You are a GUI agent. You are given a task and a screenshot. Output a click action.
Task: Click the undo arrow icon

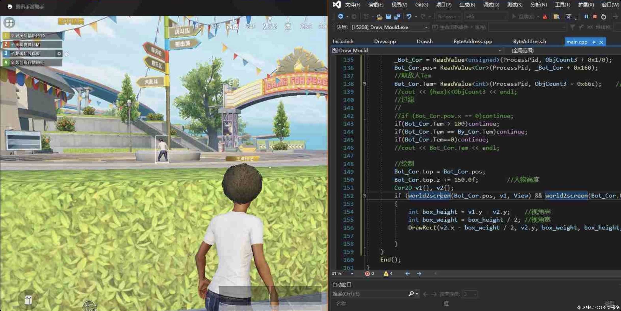click(x=409, y=17)
